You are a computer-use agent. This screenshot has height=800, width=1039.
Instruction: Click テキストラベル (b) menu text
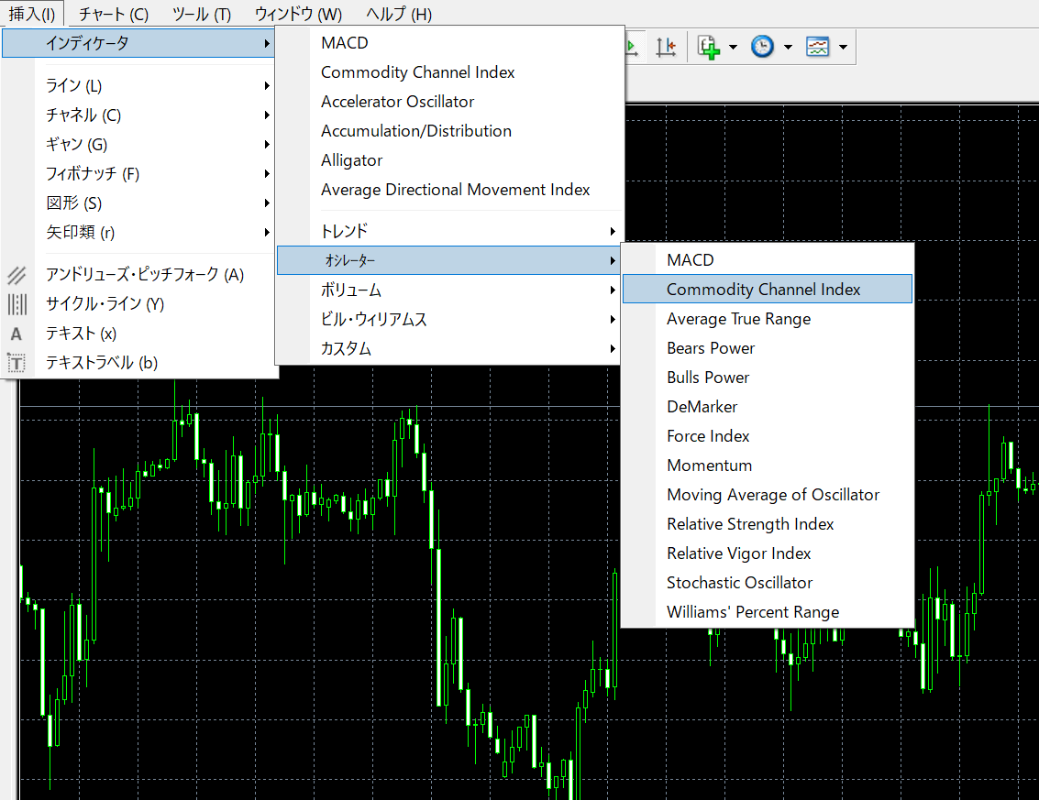pos(102,363)
